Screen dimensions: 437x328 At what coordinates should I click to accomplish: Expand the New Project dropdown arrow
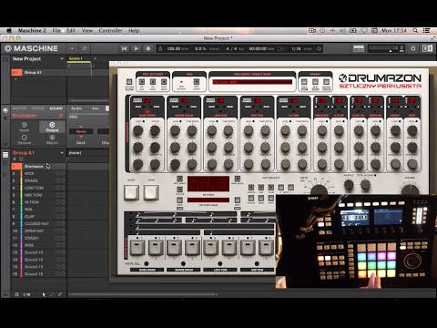[62, 59]
